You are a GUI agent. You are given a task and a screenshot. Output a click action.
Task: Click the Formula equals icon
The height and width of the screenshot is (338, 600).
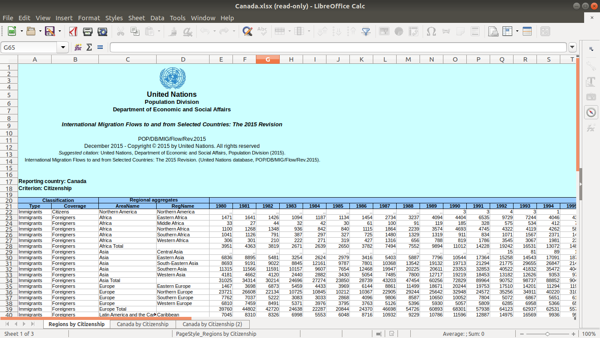(100, 47)
